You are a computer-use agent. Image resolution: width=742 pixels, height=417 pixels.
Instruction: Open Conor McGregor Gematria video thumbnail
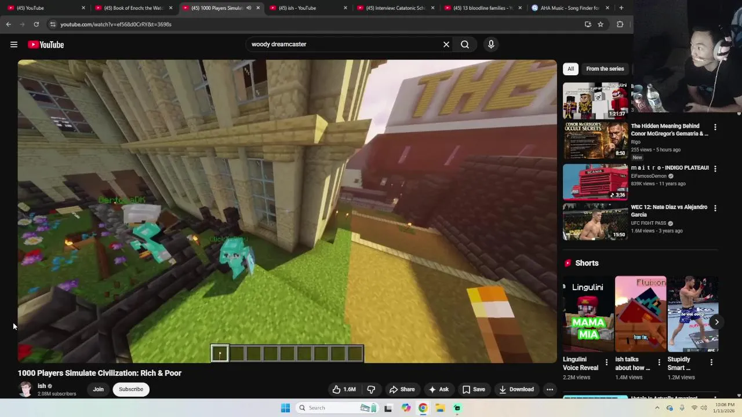[595, 140]
